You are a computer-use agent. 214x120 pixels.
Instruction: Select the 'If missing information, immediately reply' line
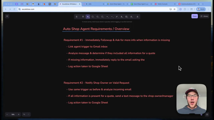[x=105, y=60]
